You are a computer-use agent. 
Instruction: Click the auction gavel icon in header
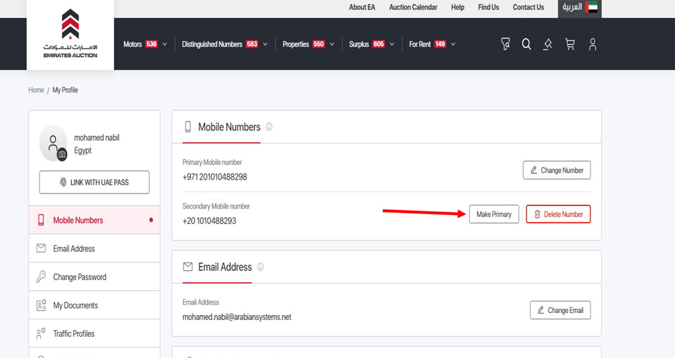pyautogui.click(x=548, y=44)
